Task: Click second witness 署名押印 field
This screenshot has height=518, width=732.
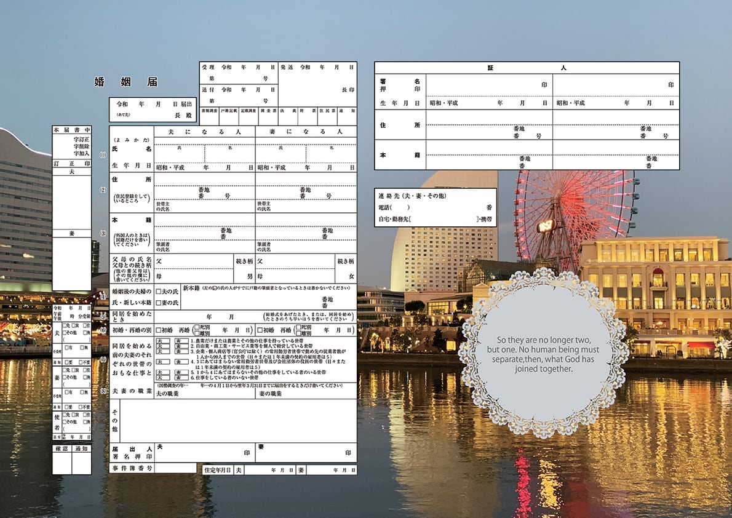Action: point(616,85)
